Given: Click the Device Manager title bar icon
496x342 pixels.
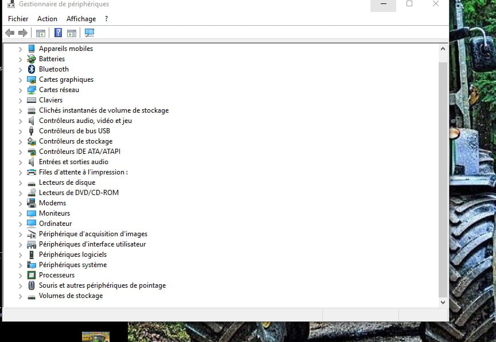Looking at the screenshot, I should click(x=11, y=4).
